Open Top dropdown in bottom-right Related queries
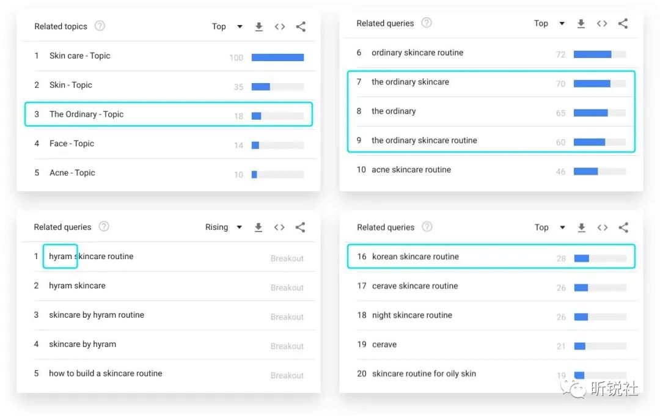 tap(550, 228)
